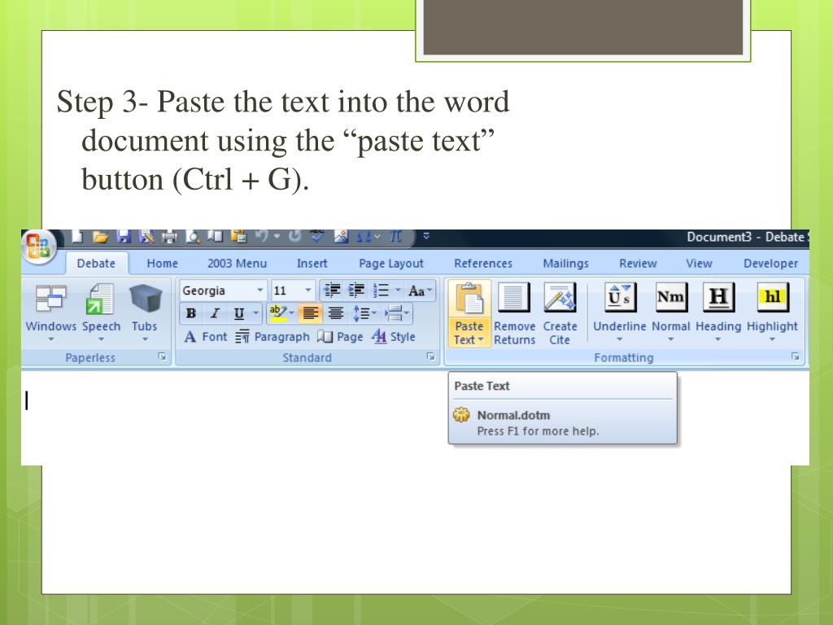The height and width of the screenshot is (625, 833).
Task: Click the Speech document icon
Action: pyautogui.click(x=100, y=299)
